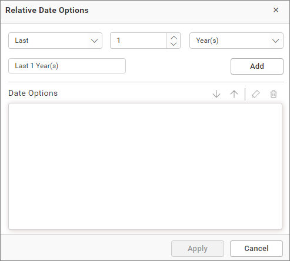The height and width of the screenshot is (261, 290).
Task: Move selected date option down
Action: [216, 94]
